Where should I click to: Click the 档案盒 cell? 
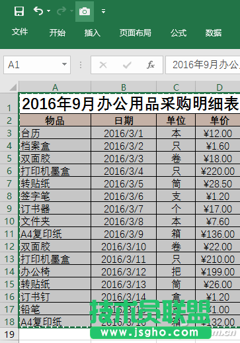(55, 146)
